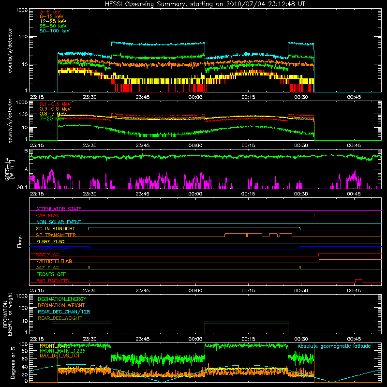
Task: Select the GAP_FLAG label
Action: click(x=47, y=215)
